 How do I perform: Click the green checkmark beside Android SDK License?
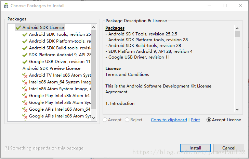point(18,28)
